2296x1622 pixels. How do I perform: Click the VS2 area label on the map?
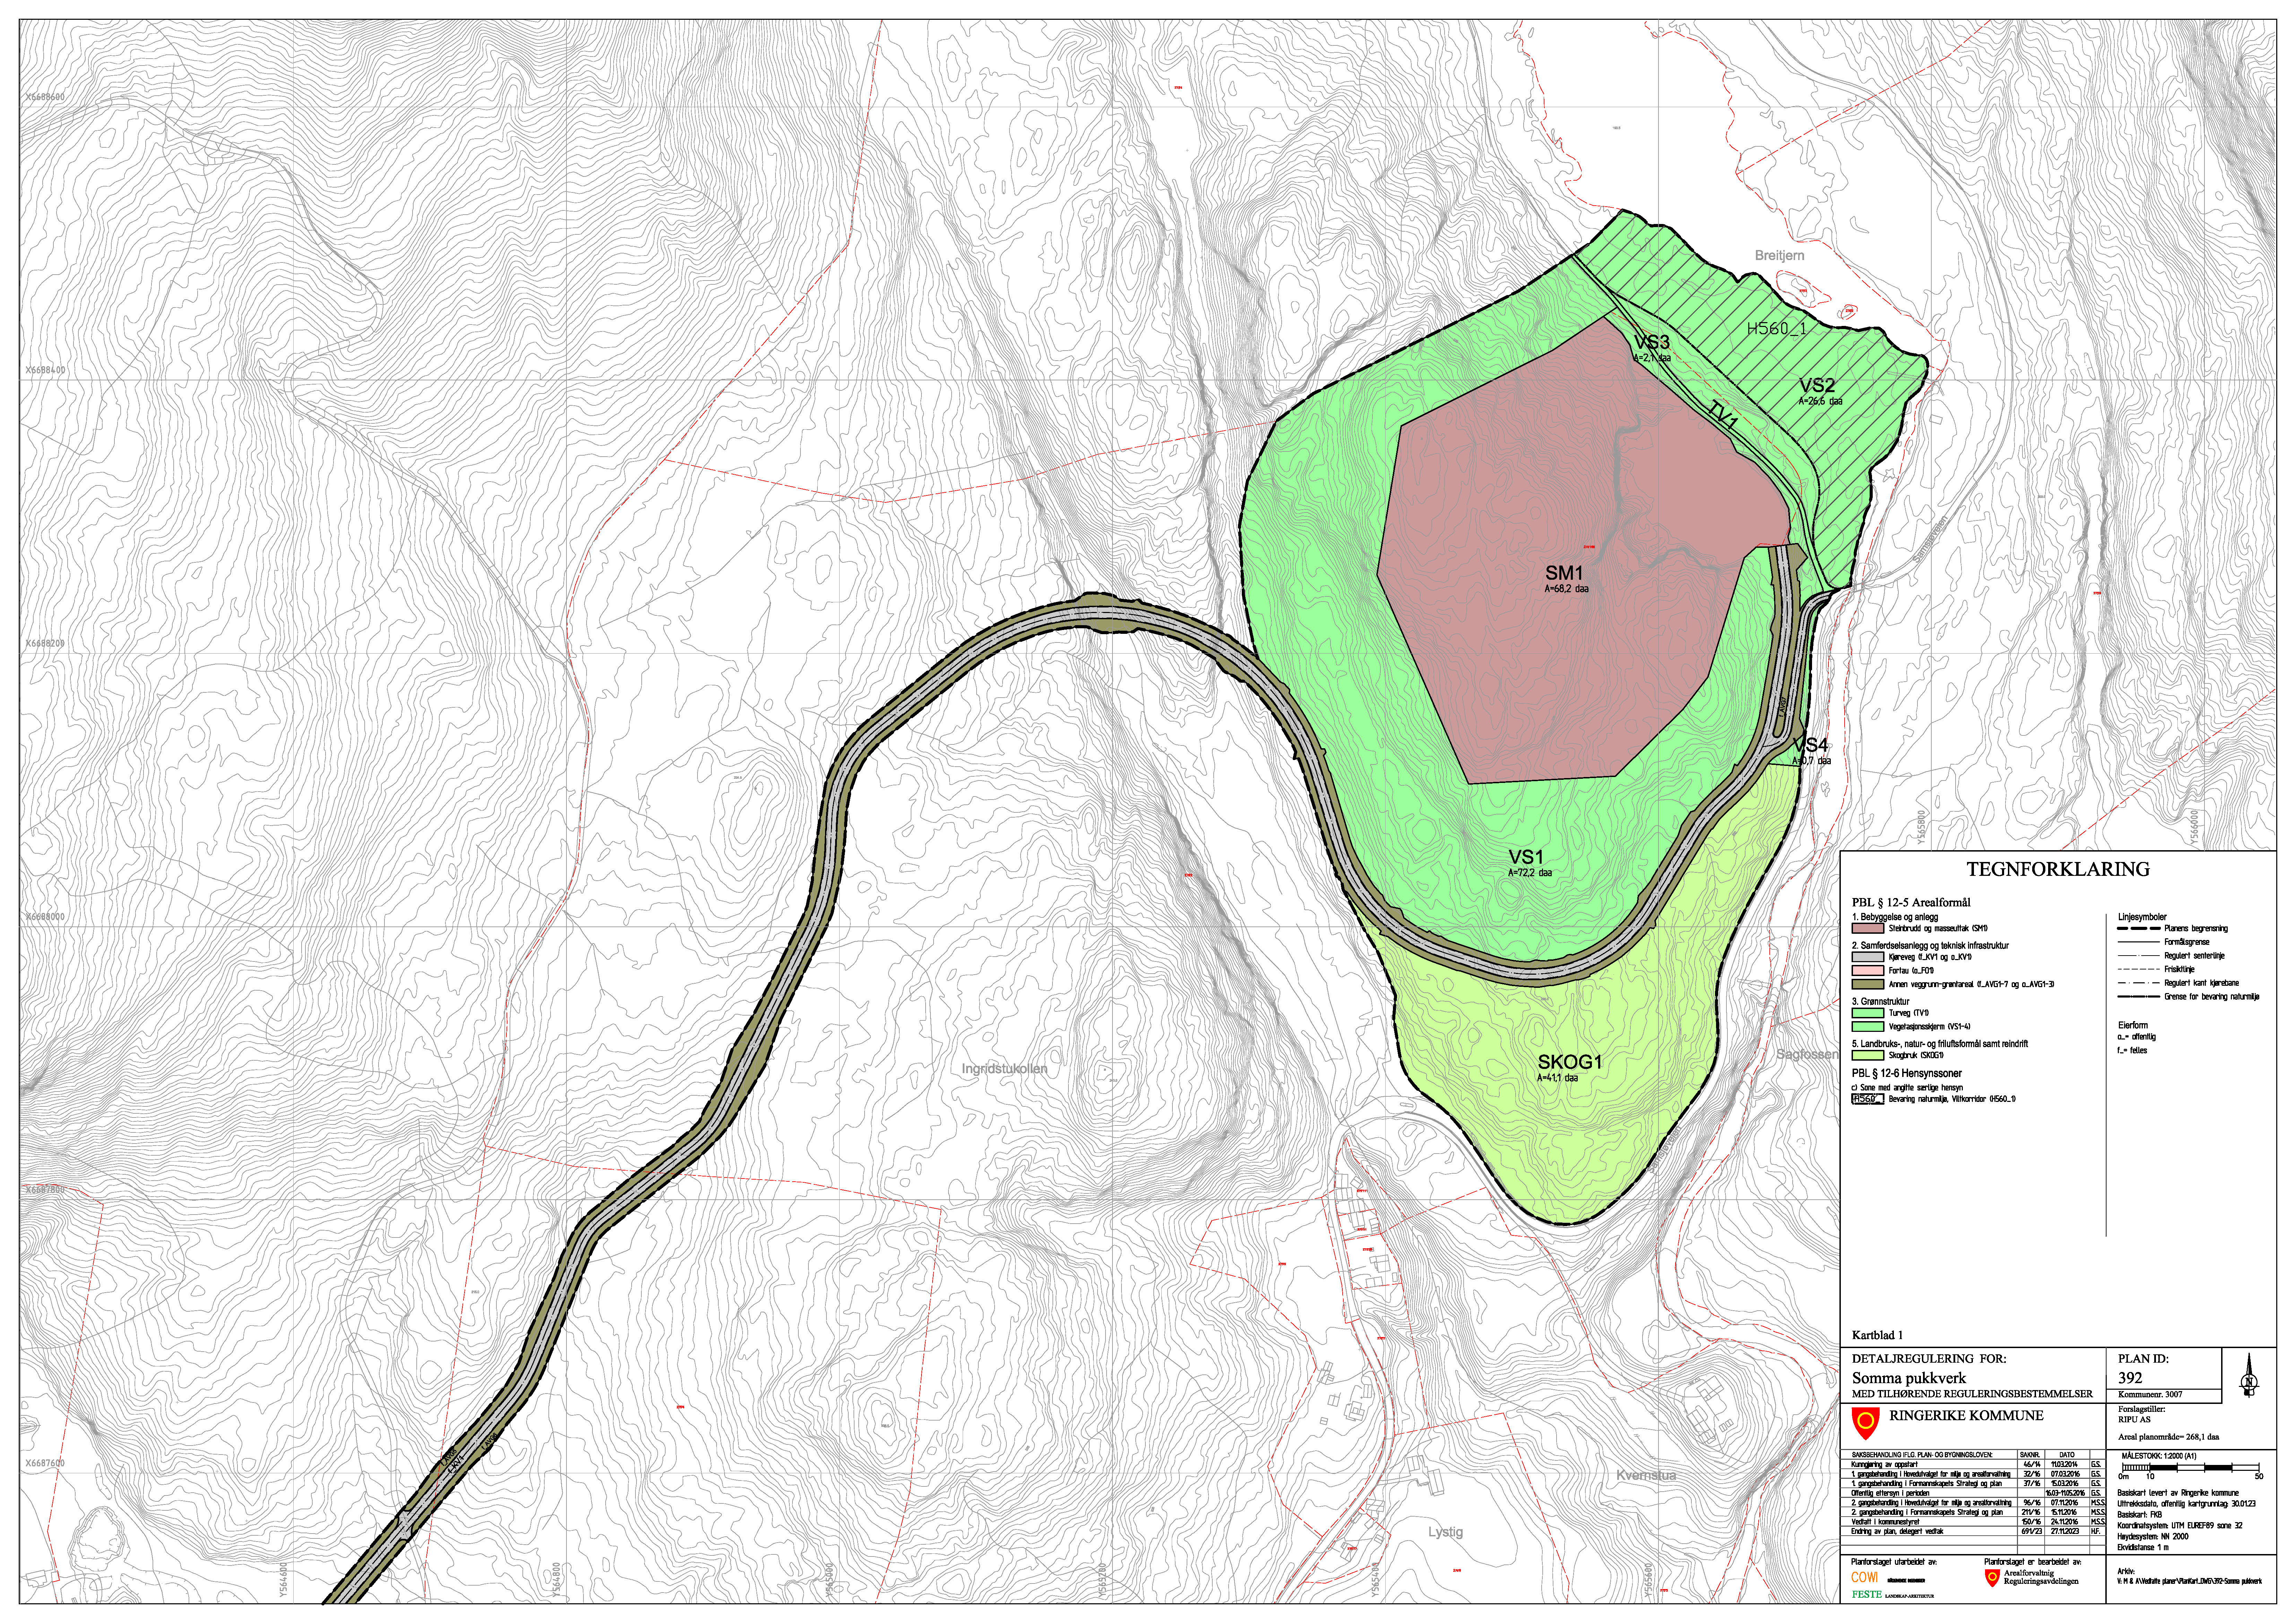[x=1817, y=385]
